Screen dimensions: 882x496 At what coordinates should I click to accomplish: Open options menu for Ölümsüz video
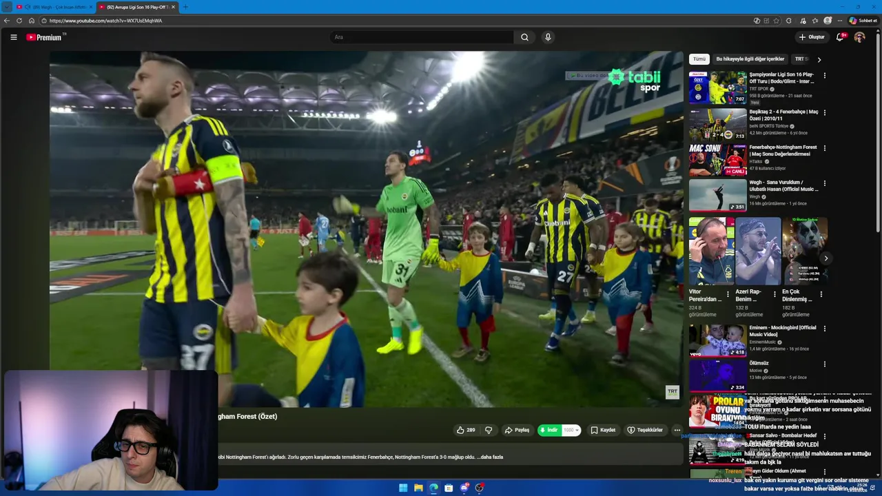(825, 364)
